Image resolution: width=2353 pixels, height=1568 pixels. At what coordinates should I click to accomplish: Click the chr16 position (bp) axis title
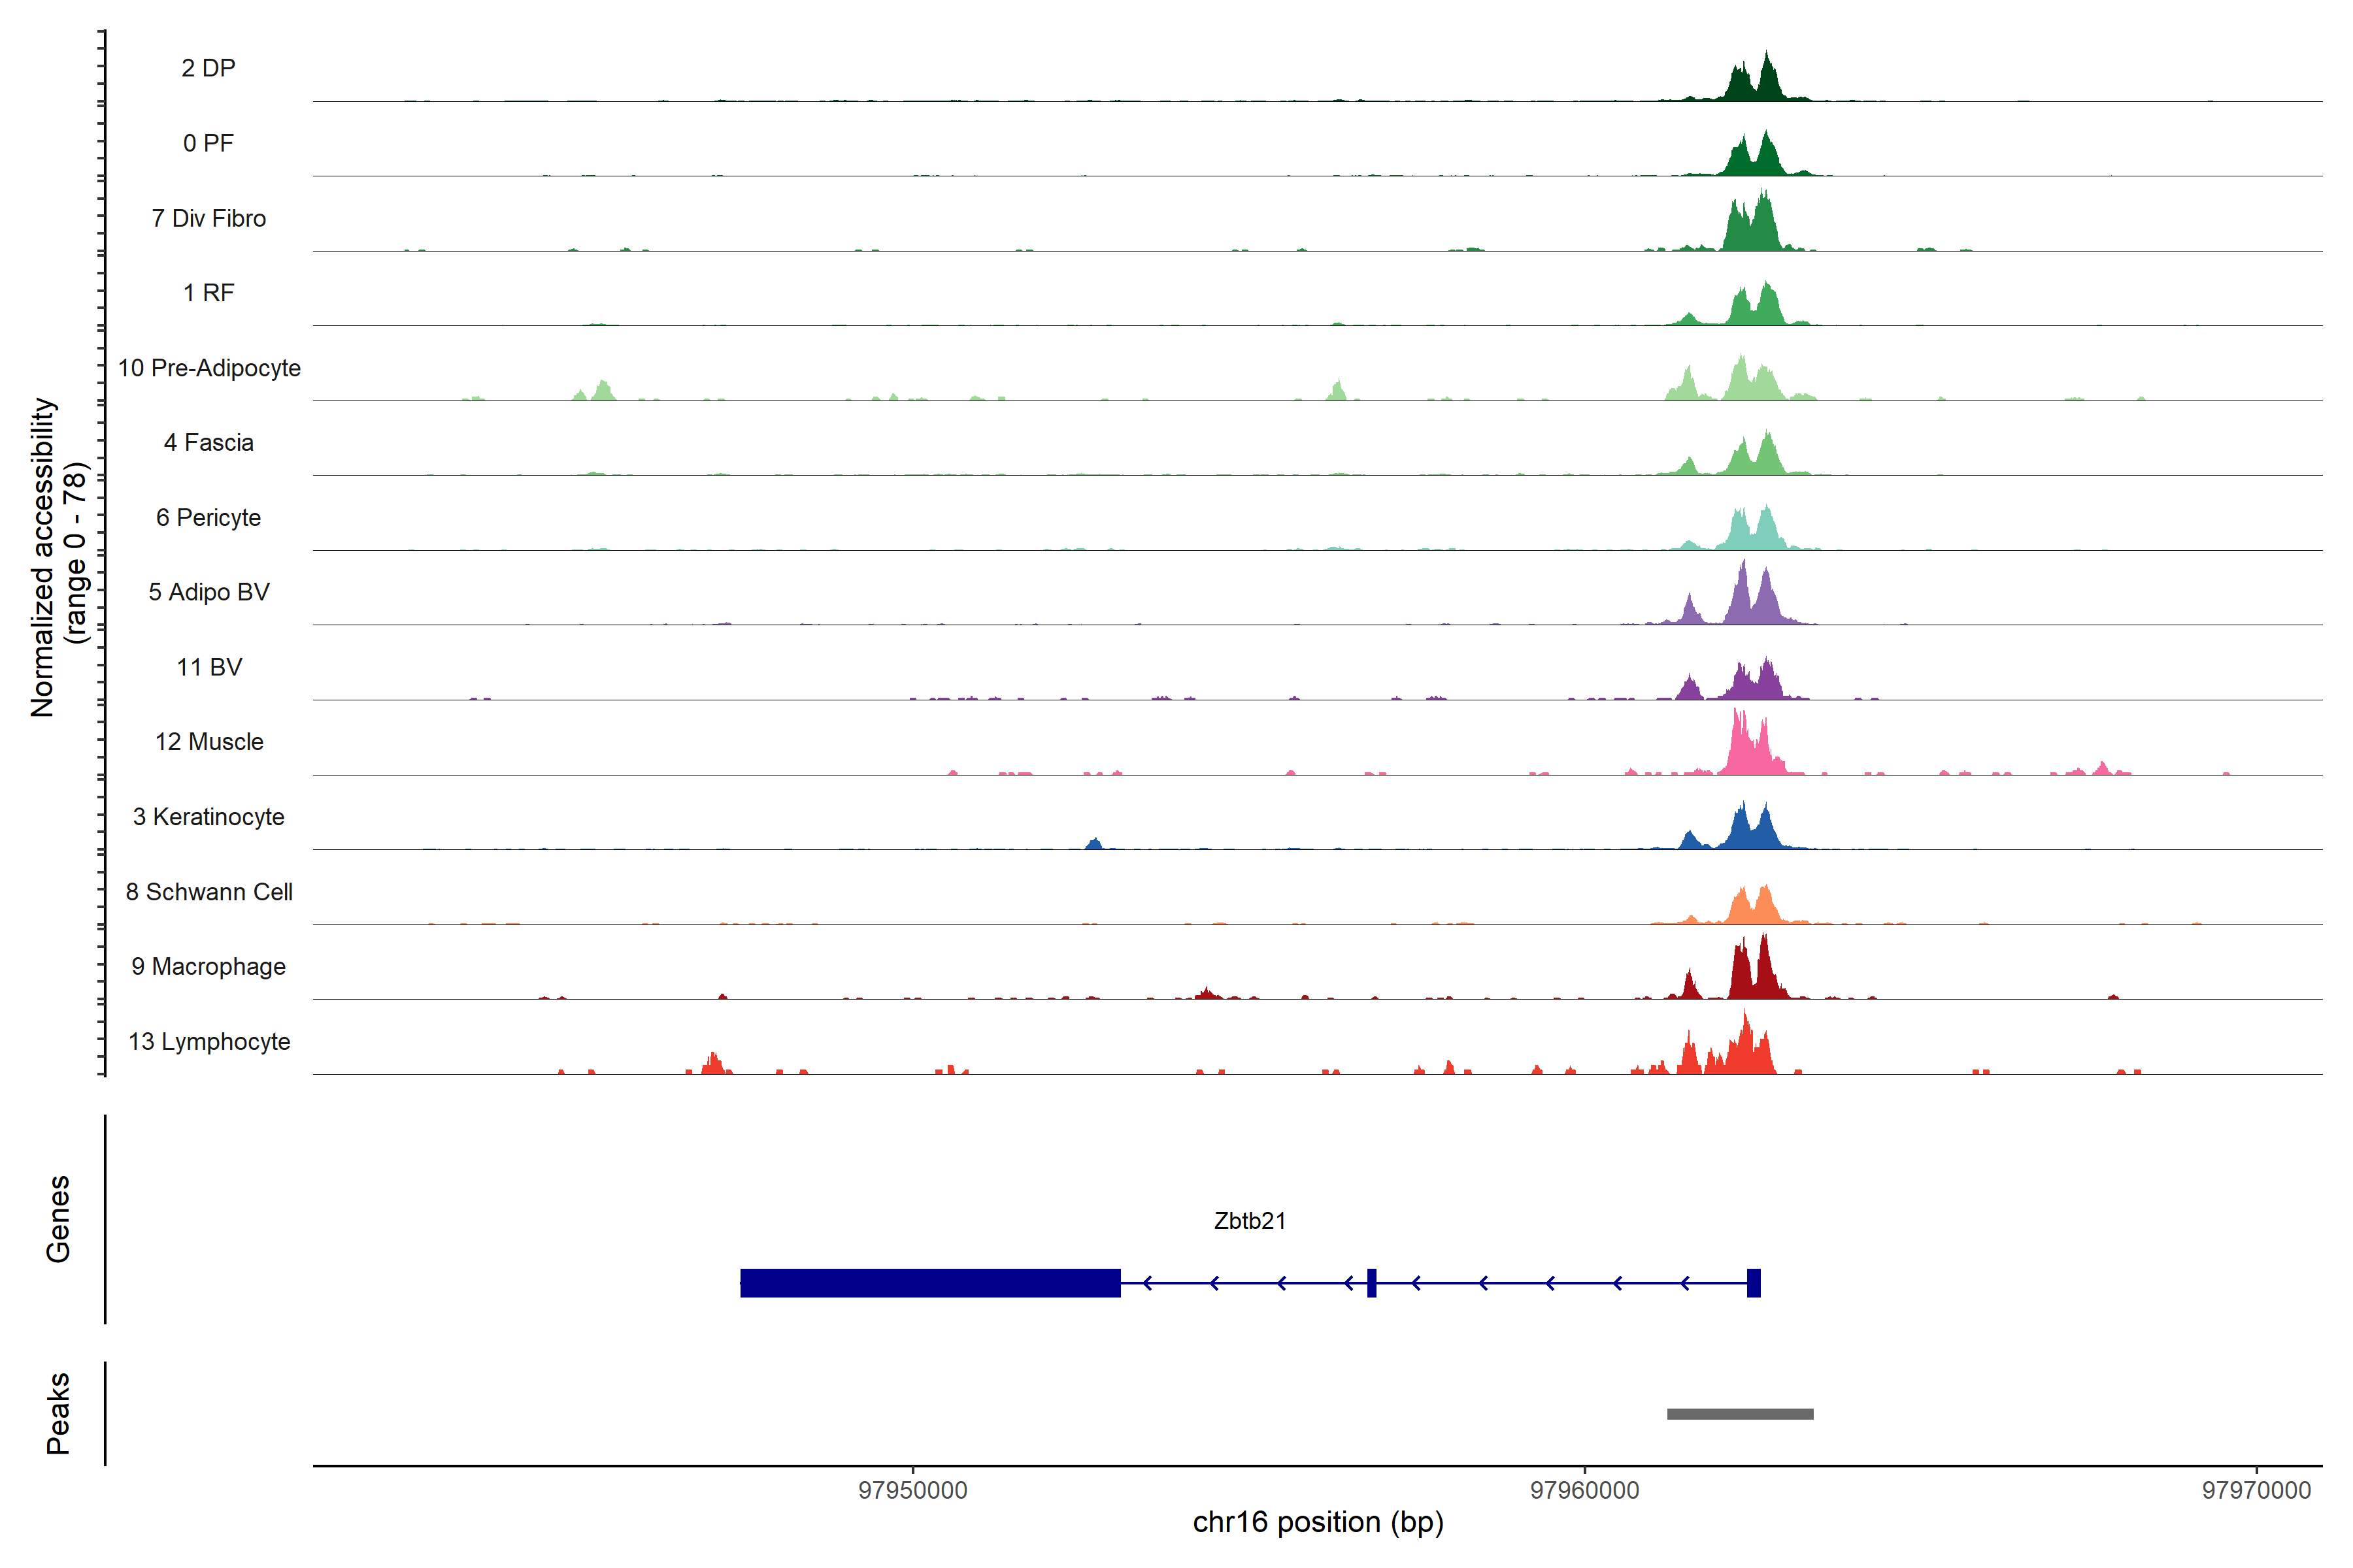pyautogui.click(x=1318, y=1522)
